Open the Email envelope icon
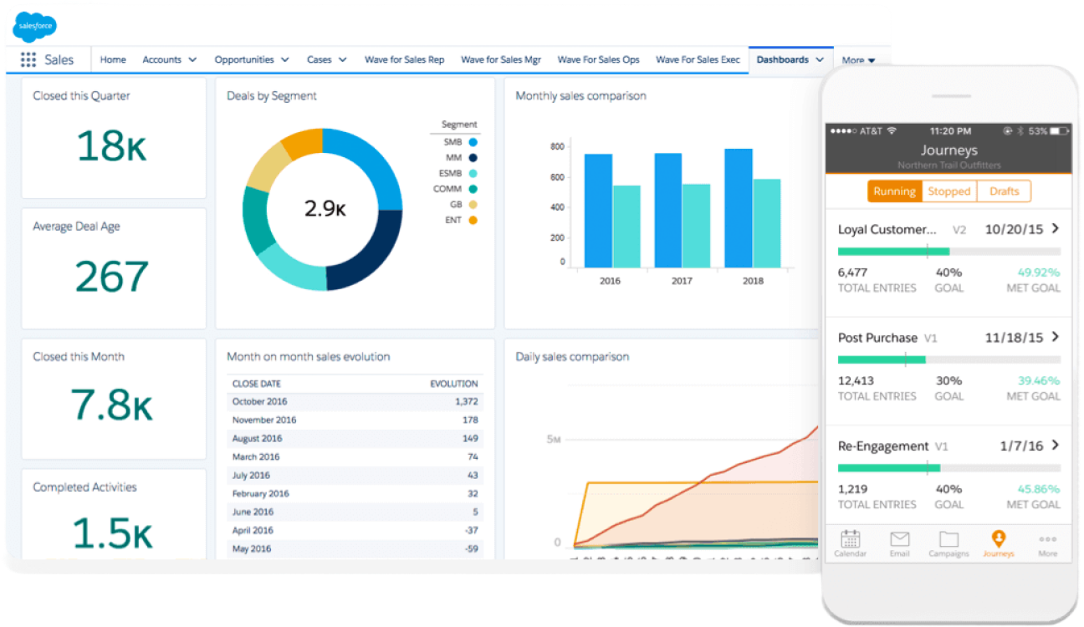 [899, 538]
